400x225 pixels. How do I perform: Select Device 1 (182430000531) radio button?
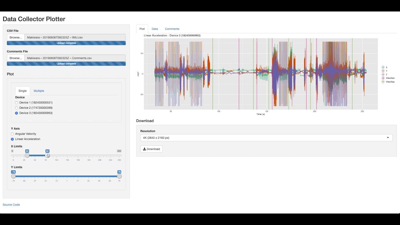click(x=17, y=102)
